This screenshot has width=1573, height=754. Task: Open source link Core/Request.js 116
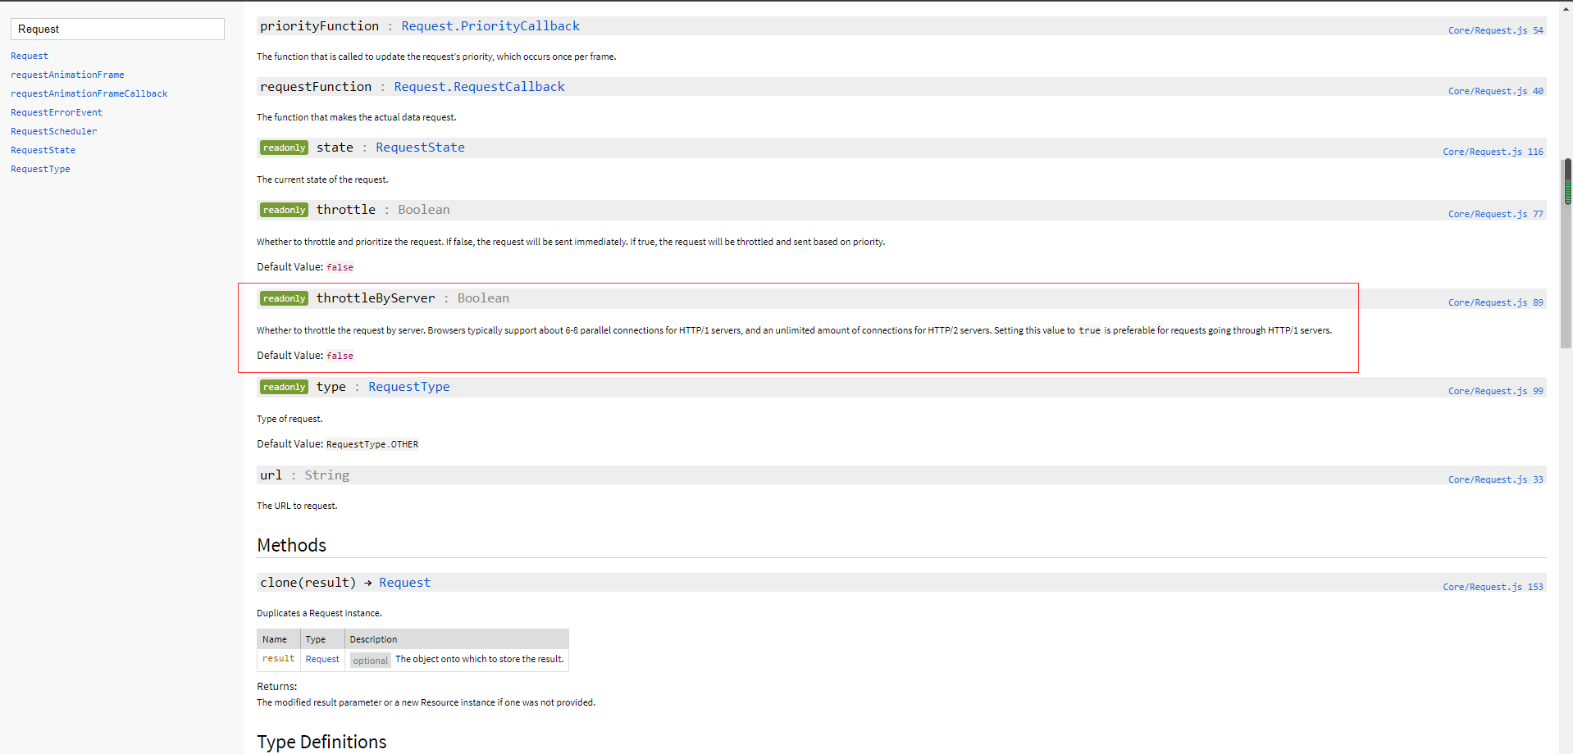pos(1493,152)
